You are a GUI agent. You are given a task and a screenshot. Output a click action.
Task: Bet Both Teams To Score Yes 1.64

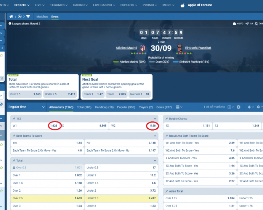tap(47, 143)
